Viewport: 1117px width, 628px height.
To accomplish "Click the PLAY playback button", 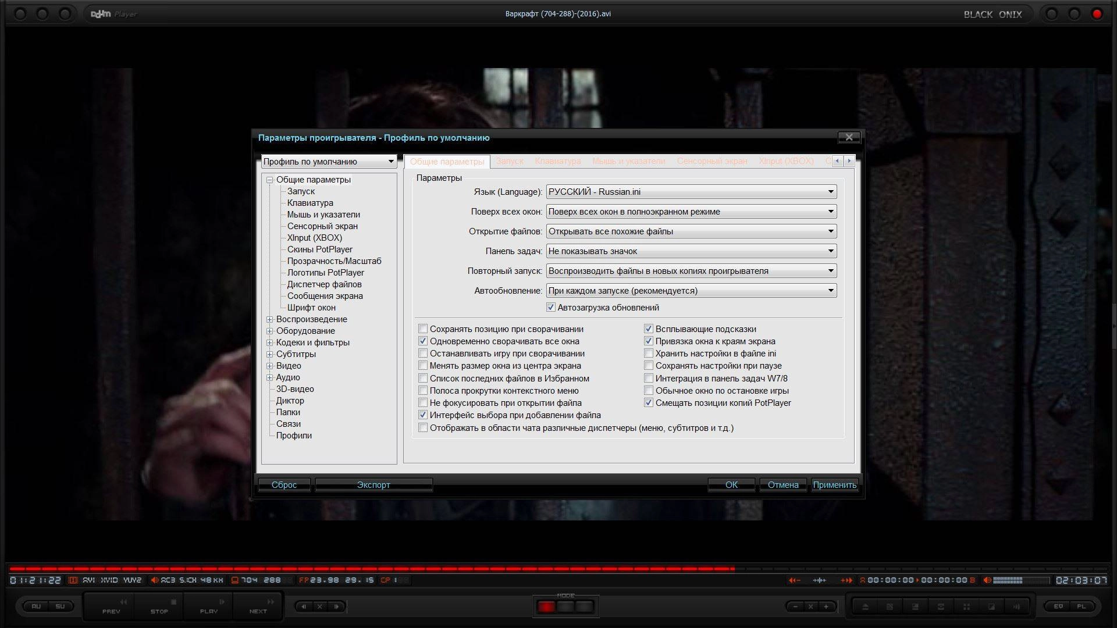I will pos(209,606).
